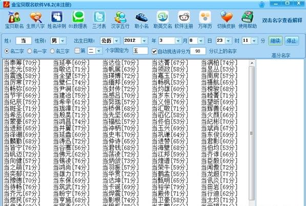Viewport: 306px width, 206px height.
Task: Open the 81数理表 reference
Action: [78, 20]
